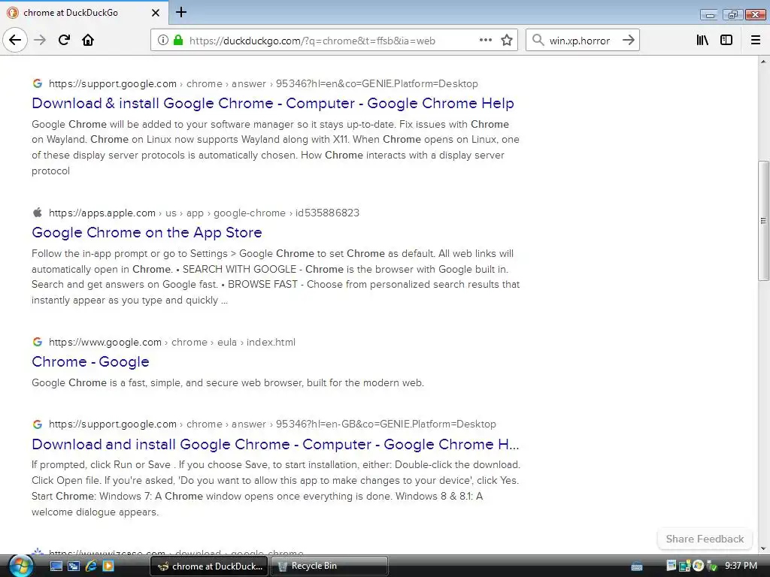Open 'Google Chrome on the App Store' result

pyautogui.click(x=147, y=232)
